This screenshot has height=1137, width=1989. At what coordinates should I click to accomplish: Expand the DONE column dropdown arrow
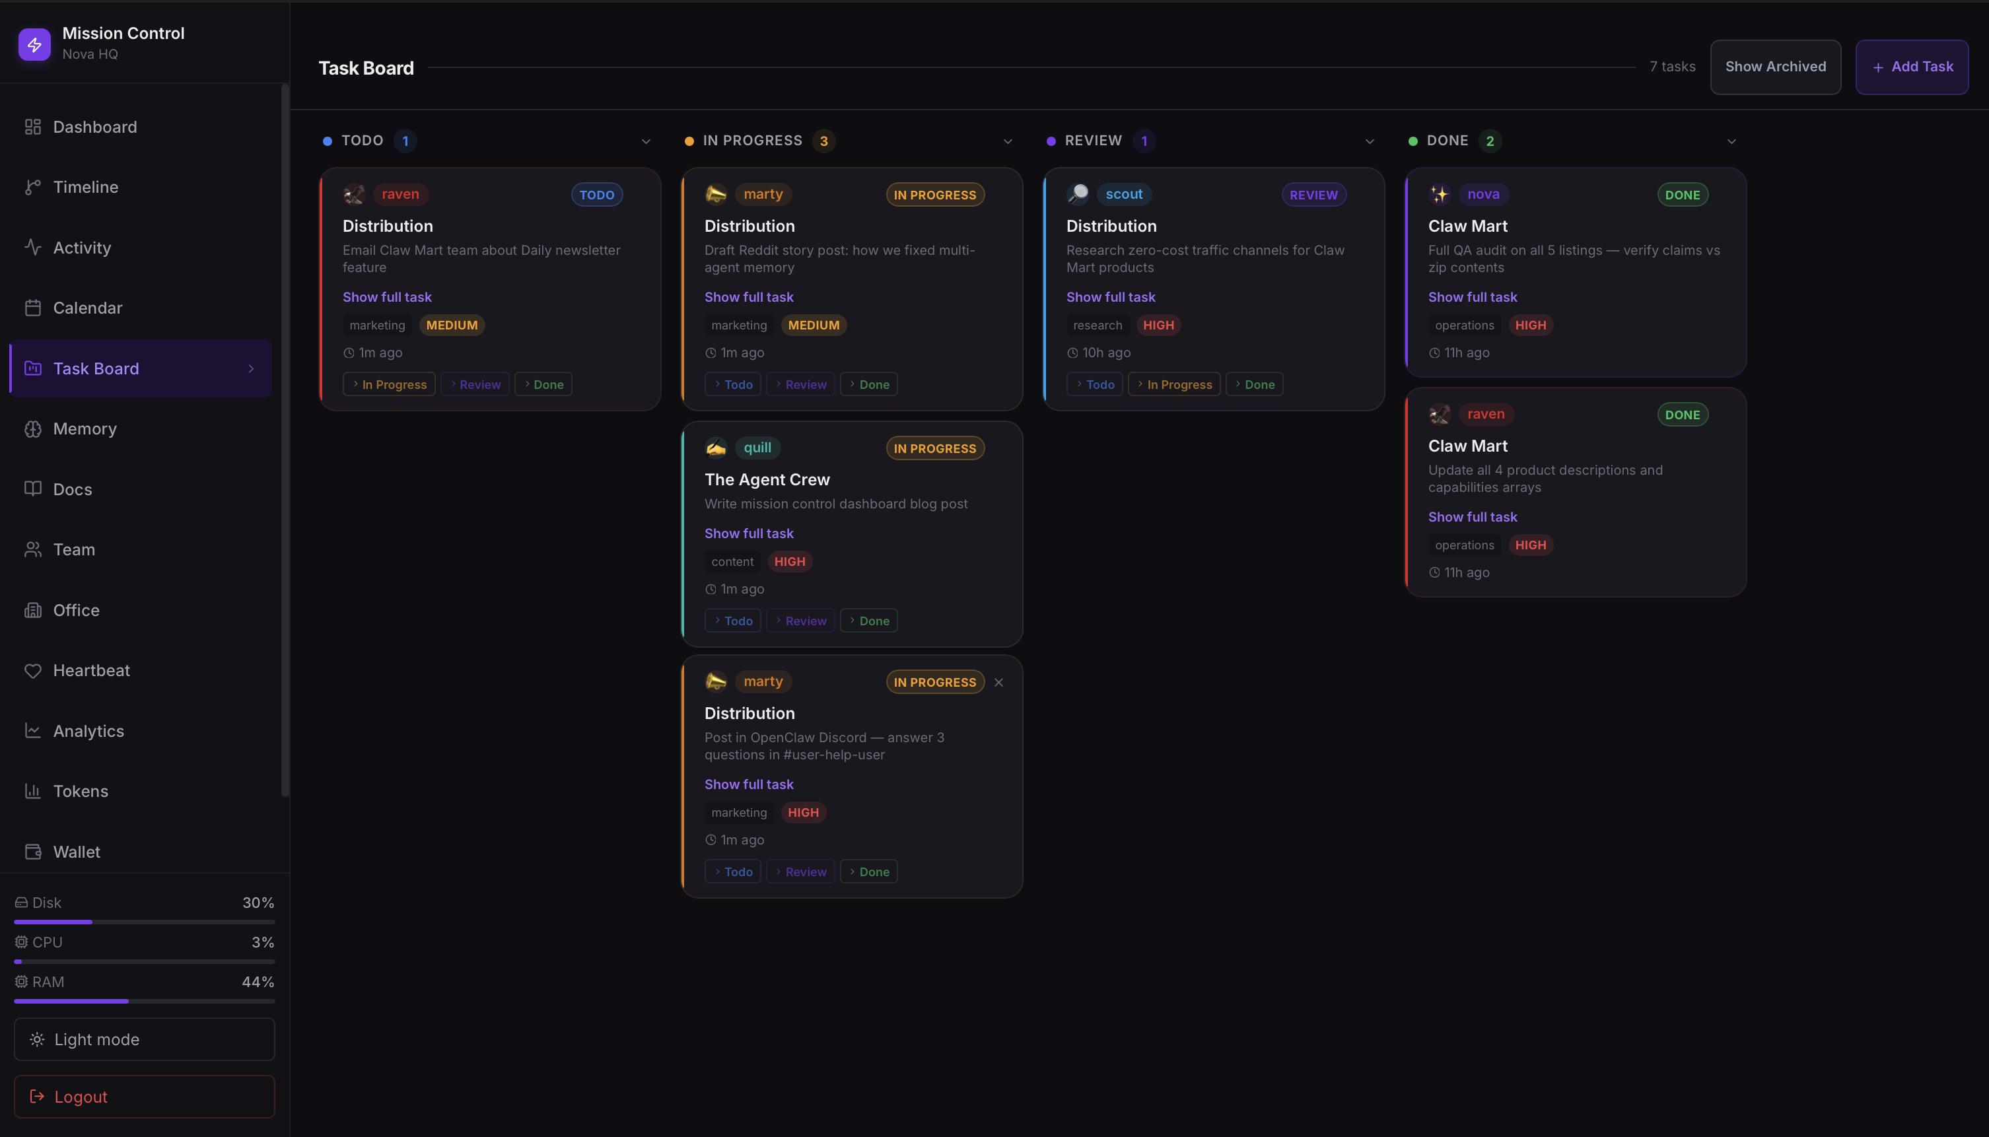pyautogui.click(x=1731, y=141)
